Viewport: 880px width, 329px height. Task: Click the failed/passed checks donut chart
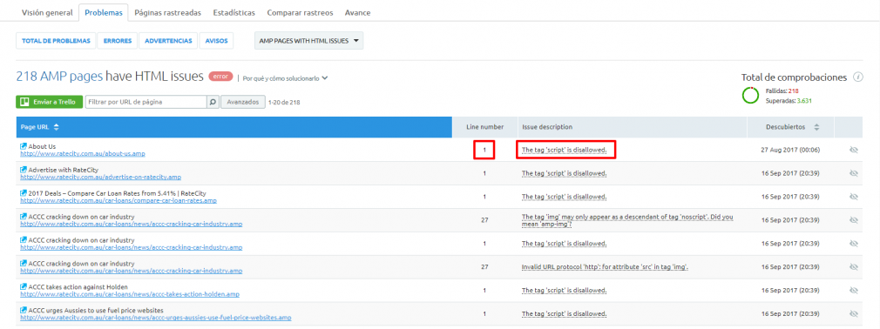click(750, 95)
